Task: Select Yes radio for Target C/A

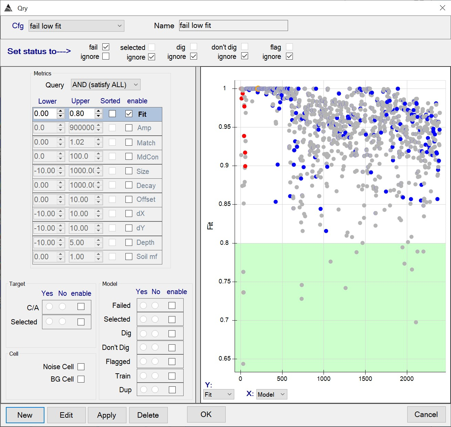Action: click(x=49, y=306)
